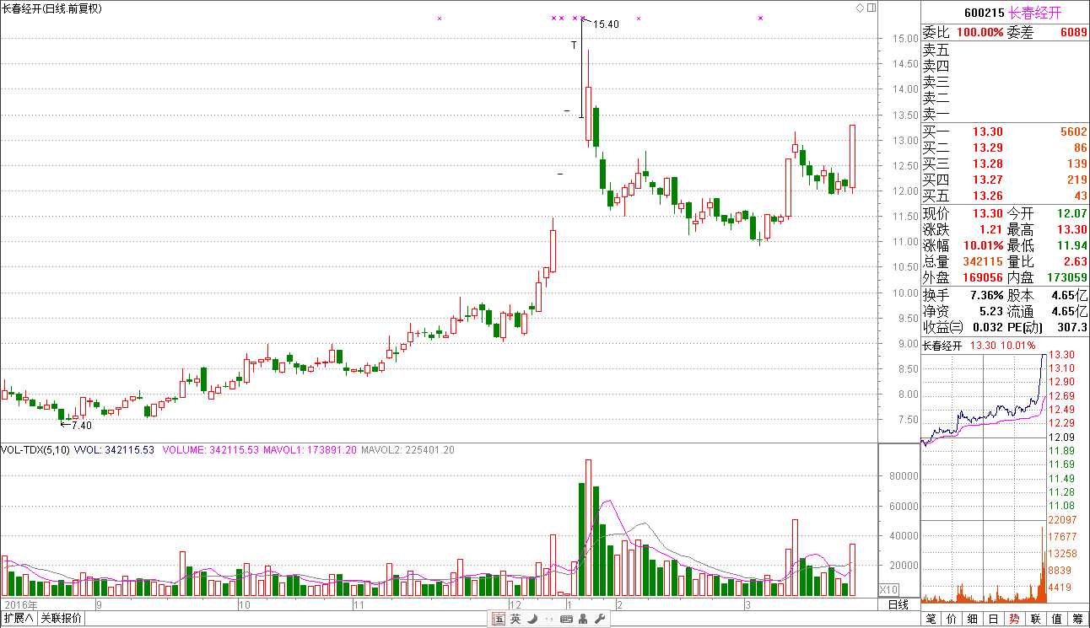Click the 买四 price 13.27
1090x628 pixels.
coord(987,180)
